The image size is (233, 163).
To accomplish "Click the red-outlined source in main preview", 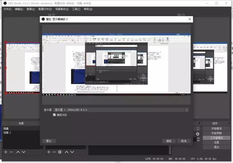I will pyautogui.click(x=23, y=68).
